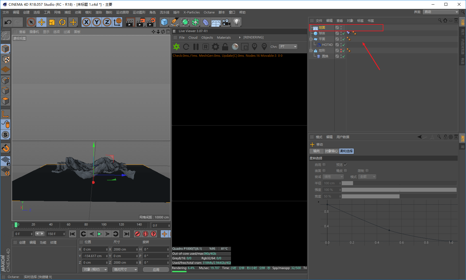Open Live Viewer File menu

(x=182, y=38)
